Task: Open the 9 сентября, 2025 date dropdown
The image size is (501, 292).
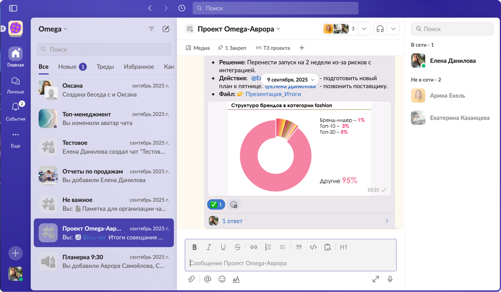Action: point(290,80)
